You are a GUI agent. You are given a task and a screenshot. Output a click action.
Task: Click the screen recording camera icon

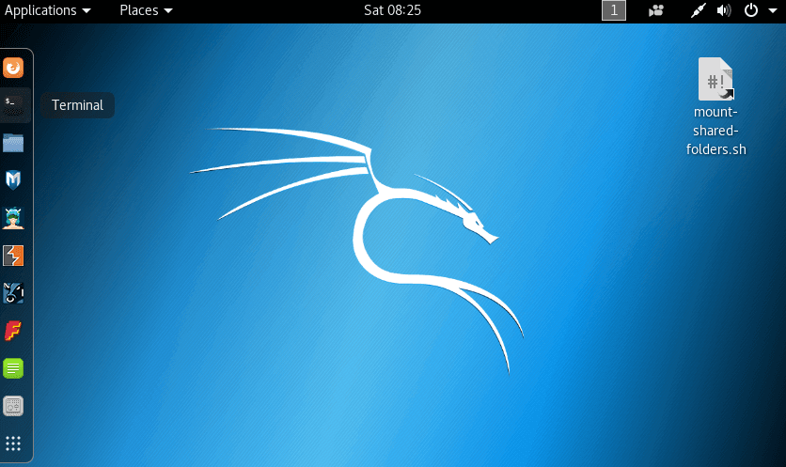click(x=655, y=10)
